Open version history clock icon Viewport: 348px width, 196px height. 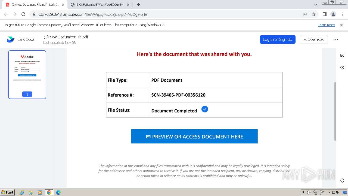342,68
